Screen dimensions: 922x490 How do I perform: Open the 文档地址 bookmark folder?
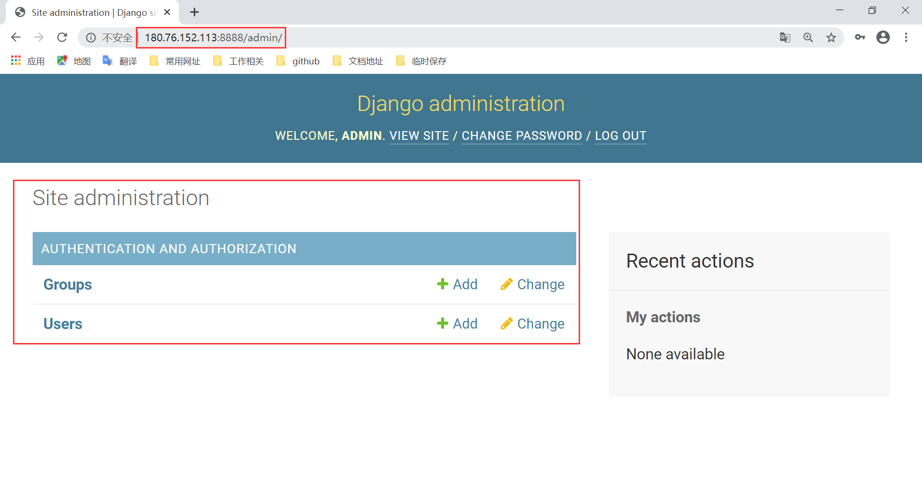click(358, 61)
